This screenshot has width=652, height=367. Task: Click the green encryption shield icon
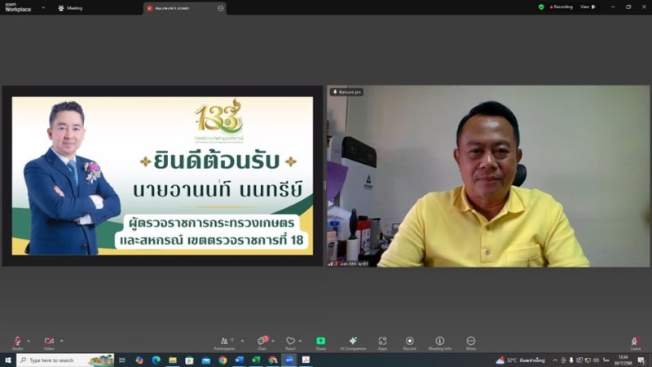coord(541,7)
